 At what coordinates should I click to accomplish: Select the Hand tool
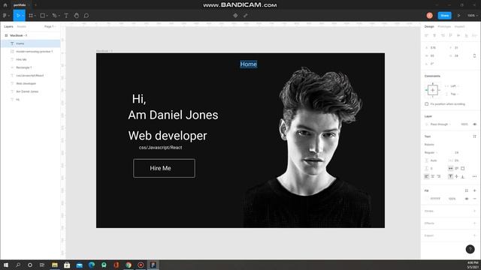click(77, 15)
